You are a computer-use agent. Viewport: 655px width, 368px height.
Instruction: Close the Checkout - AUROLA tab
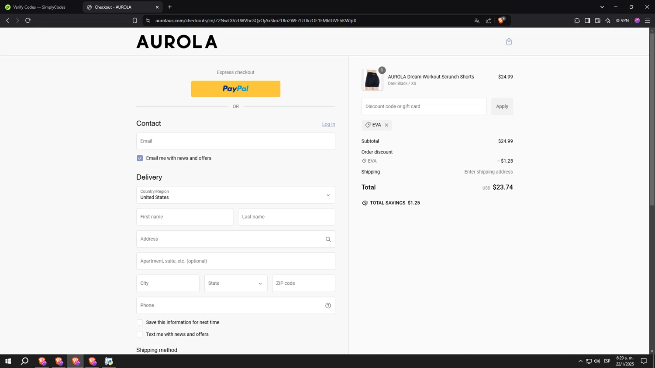[x=157, y=7]
